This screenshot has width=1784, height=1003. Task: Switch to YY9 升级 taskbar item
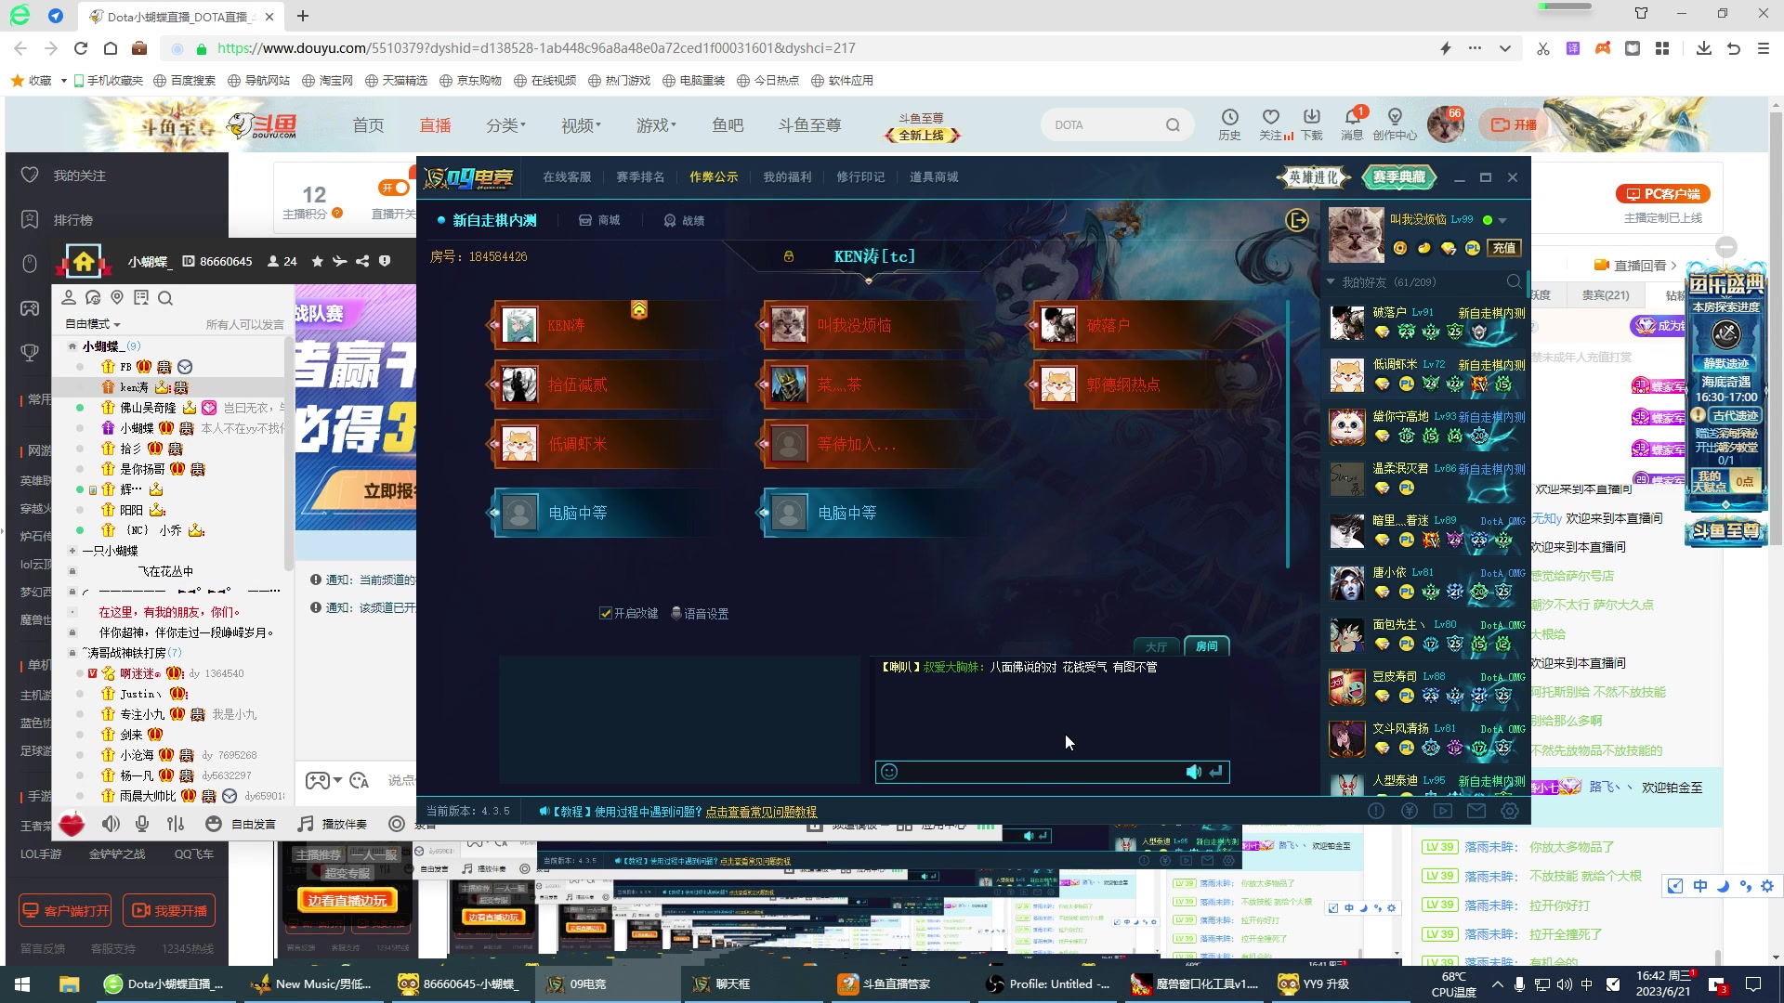coord(1316,983)
